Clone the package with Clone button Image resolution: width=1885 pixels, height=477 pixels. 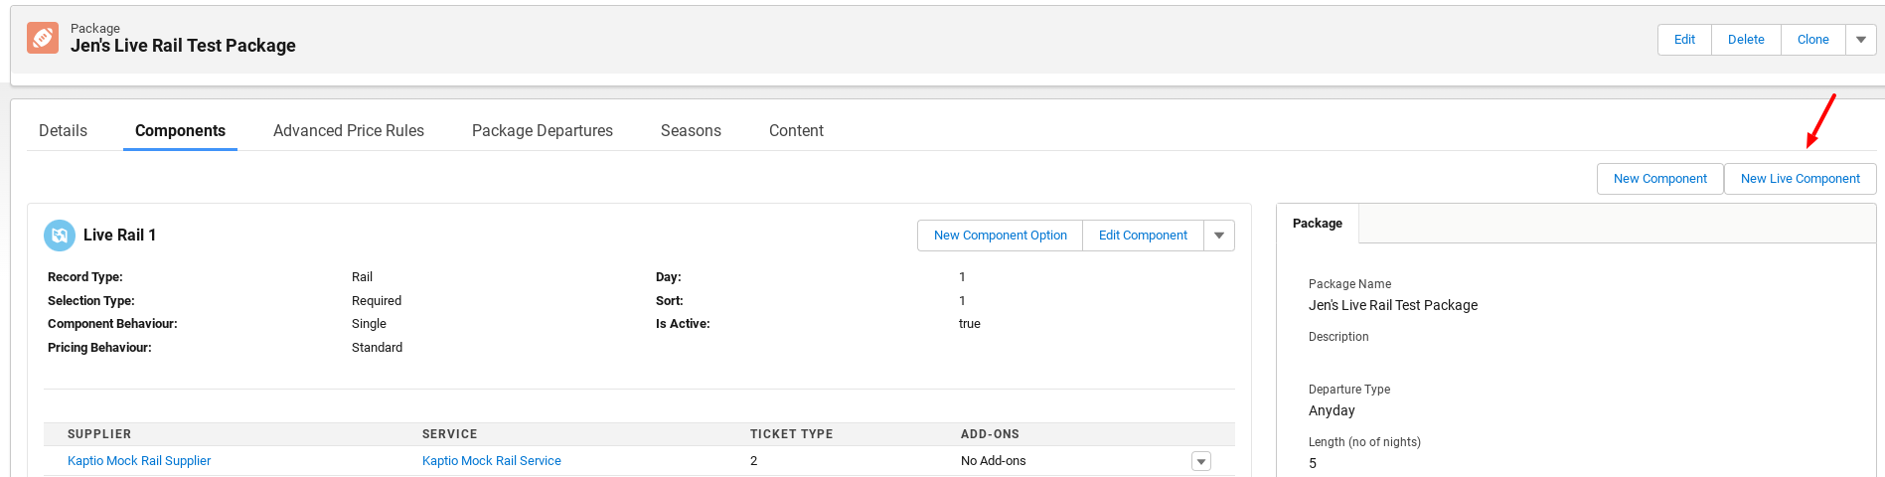coord(1812,40)
